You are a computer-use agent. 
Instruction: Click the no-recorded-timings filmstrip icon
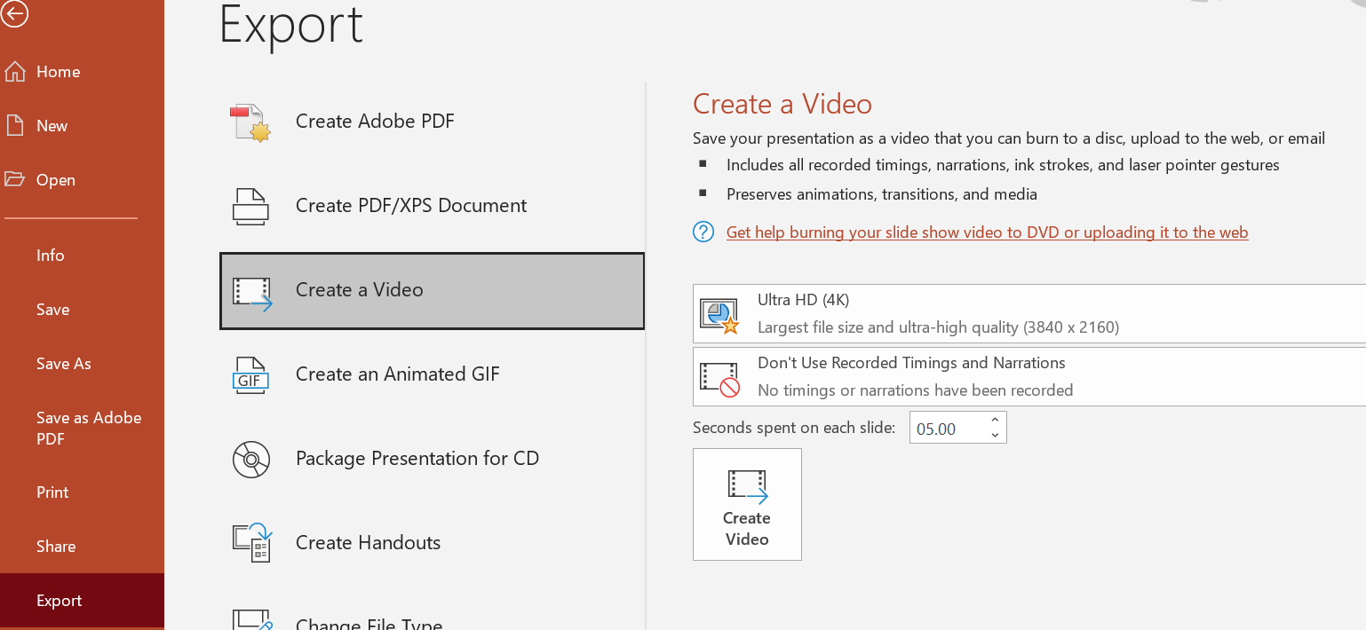(x=719, y=378)
